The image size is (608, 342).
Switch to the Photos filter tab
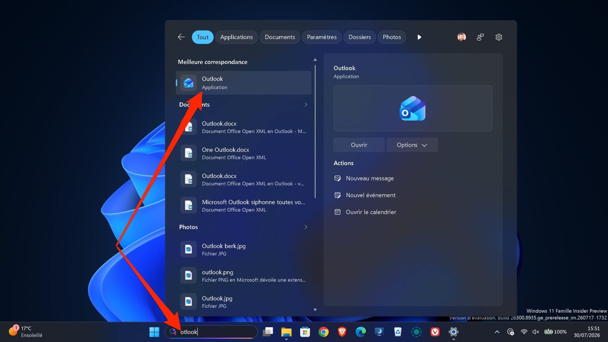point(392,37)
